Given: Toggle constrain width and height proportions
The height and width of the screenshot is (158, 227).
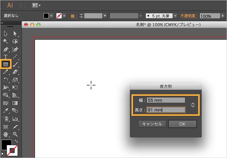Looking at the screenshot, I should (x=193, y=105).
